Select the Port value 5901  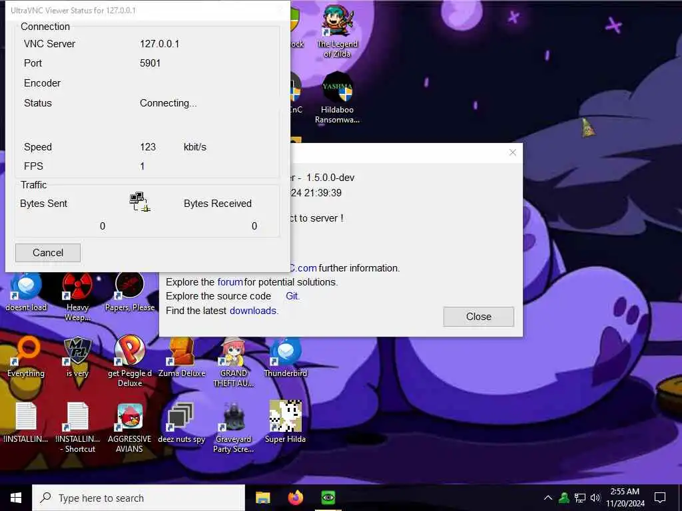tap(150, 63)
